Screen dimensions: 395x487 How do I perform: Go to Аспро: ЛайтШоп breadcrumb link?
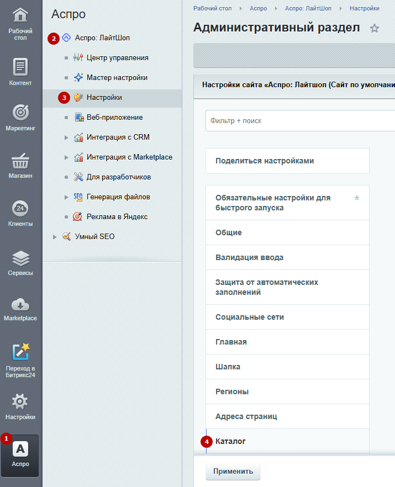[x=308, y=8]
